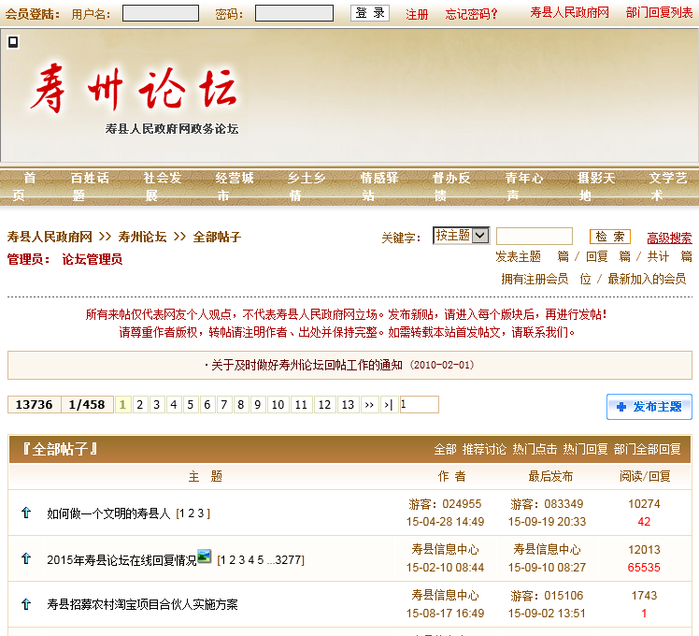
Task: Select the 推荐讨论 filter tab
Action: 485,449
